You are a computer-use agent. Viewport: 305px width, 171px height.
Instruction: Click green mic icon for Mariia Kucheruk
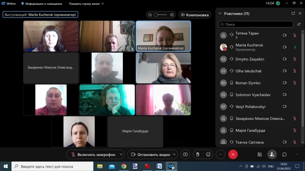295,47
